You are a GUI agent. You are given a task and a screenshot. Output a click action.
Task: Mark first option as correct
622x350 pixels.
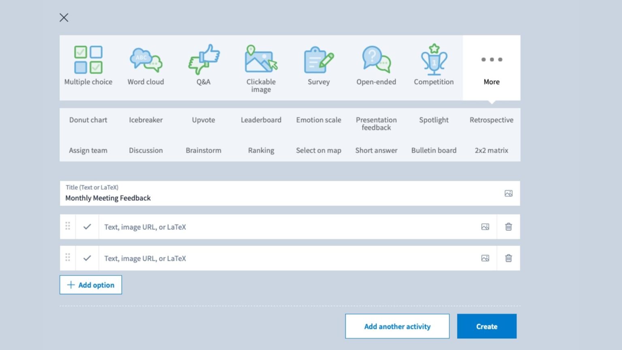(87, 227)
